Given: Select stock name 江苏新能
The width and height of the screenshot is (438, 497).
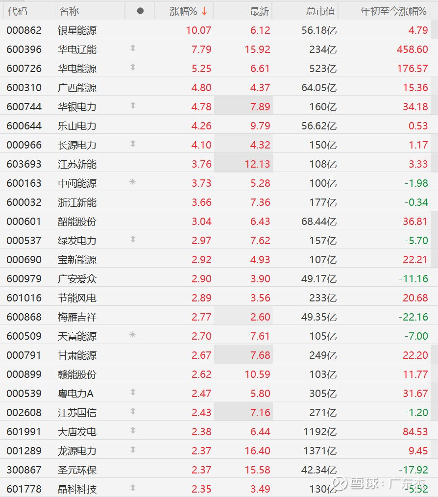Looking at the screenshot, I should [x=77, y=164].
